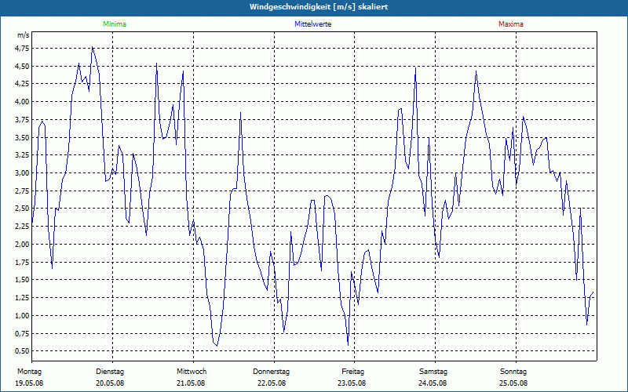The image size is (628, 392).
Task: Click the 2,75 y-axis value
Action: (23, 191)
